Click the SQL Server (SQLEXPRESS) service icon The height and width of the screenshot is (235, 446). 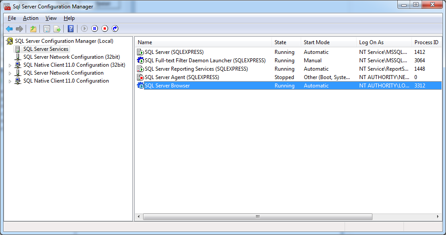click(140, 52)
